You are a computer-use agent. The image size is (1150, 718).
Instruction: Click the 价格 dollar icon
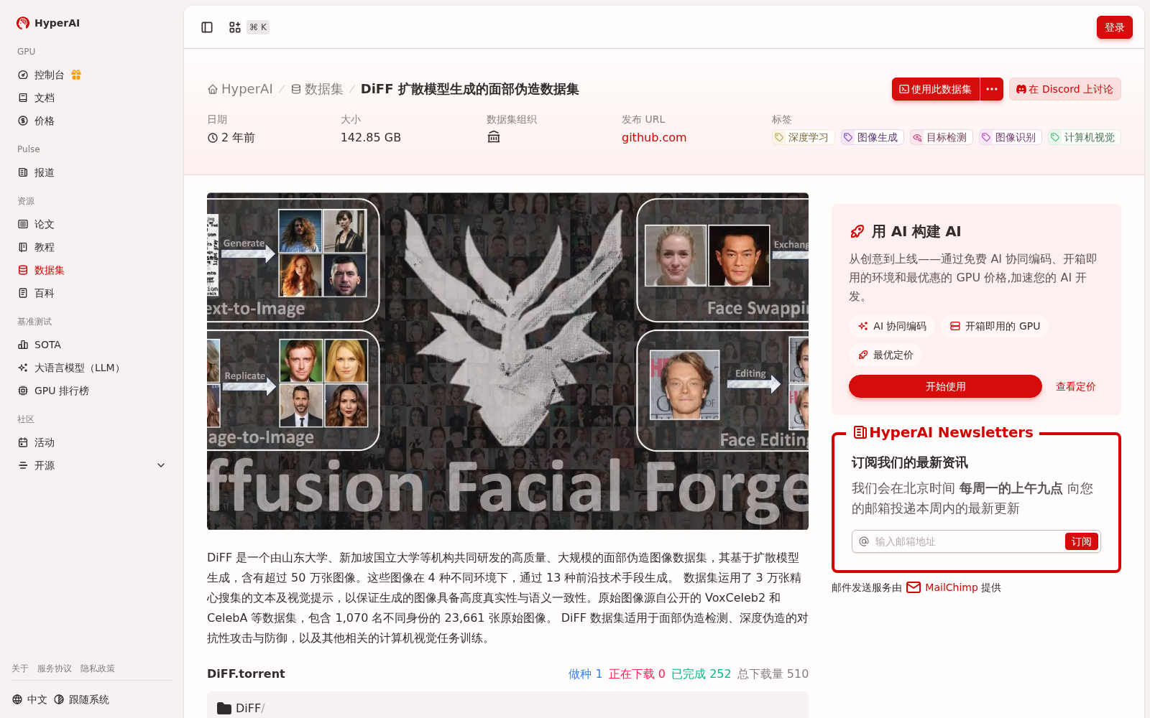point(23,121)
